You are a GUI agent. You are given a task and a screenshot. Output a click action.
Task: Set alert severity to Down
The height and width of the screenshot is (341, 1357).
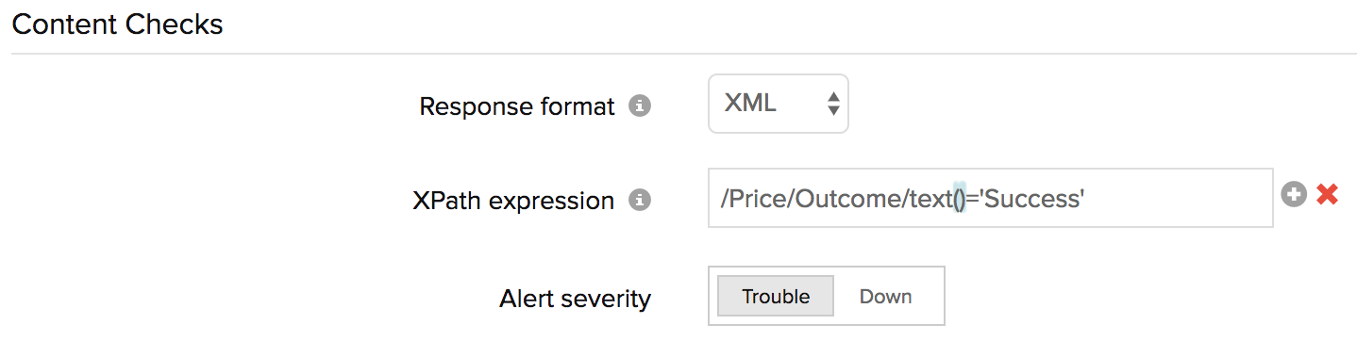pyautogui.click(x=885, y=296)
